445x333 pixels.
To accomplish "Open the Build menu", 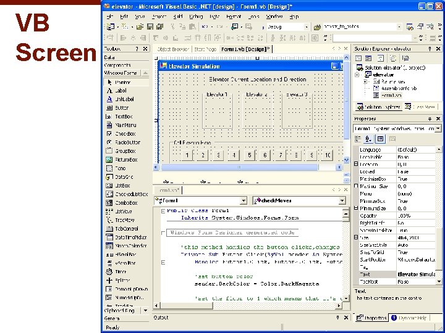I will (x=178, y=17).
